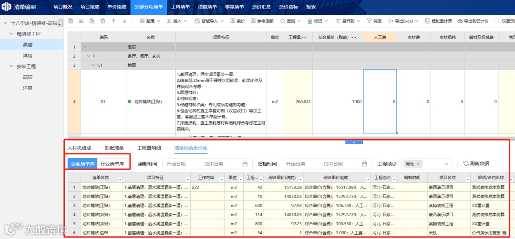Open the 整理 dropdown in the toolbar

tap(150, 21)
